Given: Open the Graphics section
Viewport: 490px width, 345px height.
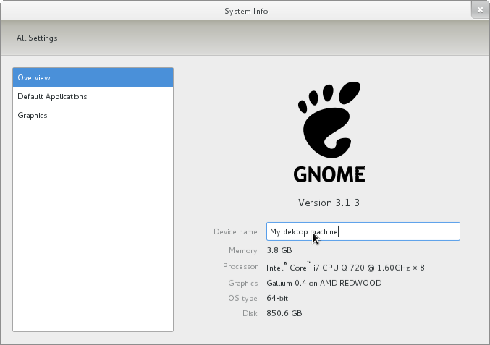Looking at the screenshot, I should coord(93,115).
